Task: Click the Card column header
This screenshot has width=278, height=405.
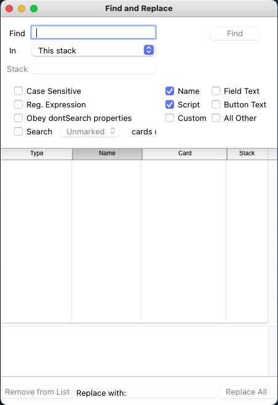Action: click(185, 153)
